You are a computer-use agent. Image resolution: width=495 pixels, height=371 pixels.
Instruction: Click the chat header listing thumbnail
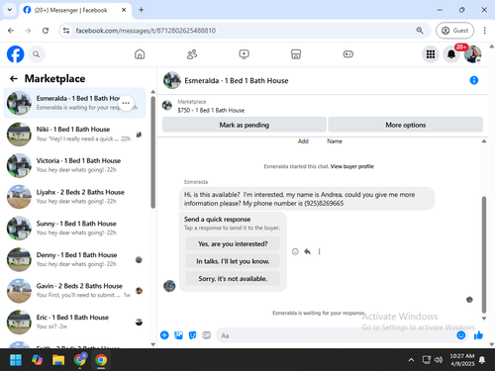pos(172,80)
